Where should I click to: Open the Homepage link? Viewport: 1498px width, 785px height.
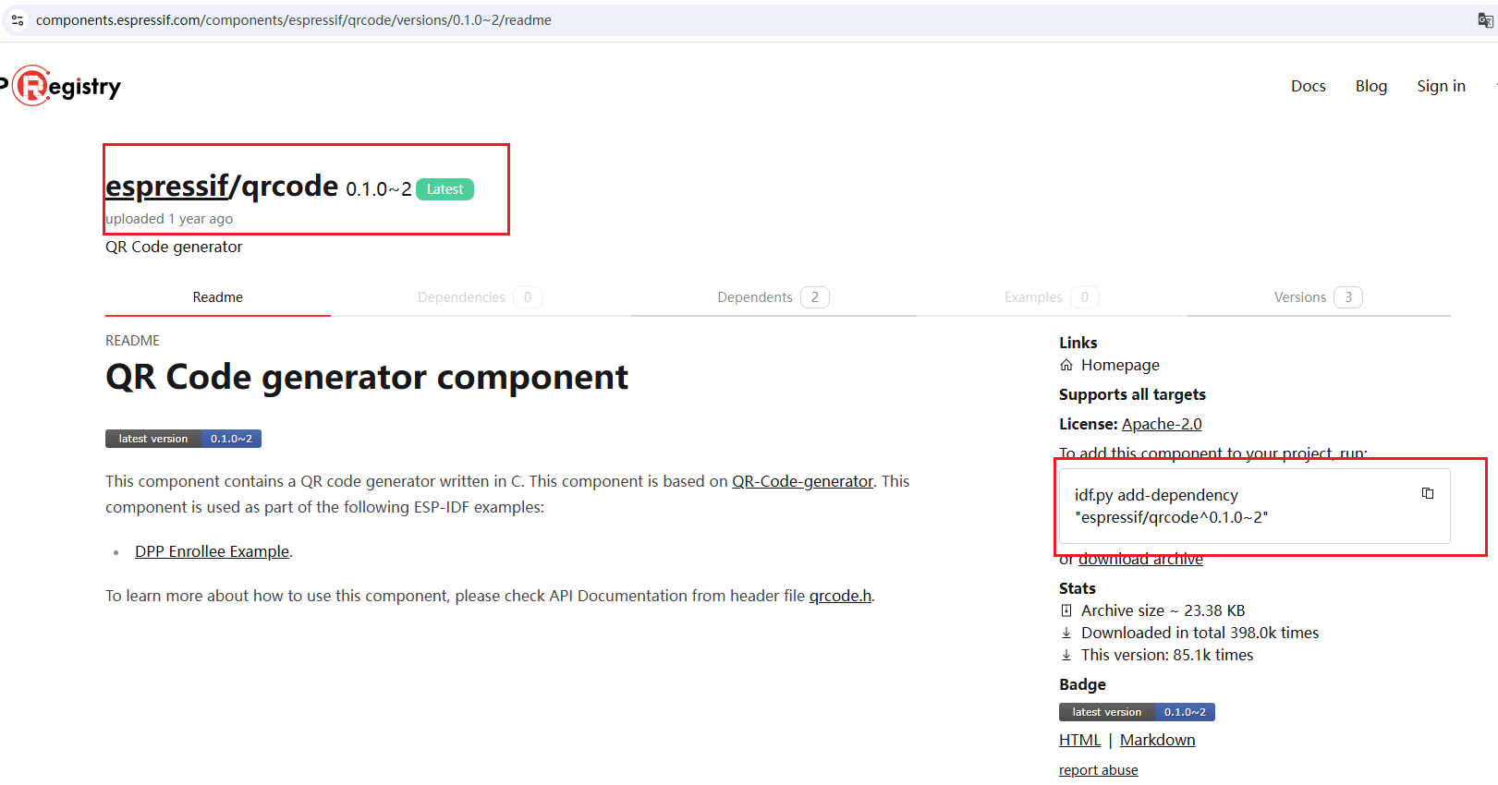click(x=1119, y=365)
